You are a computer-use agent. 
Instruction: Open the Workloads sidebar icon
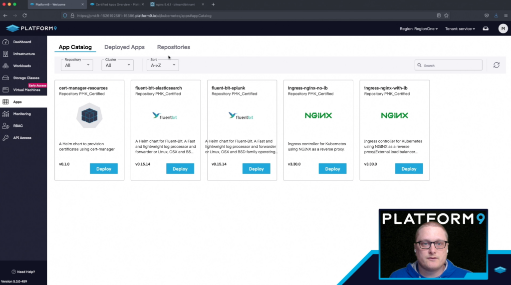tap(5, 66)
